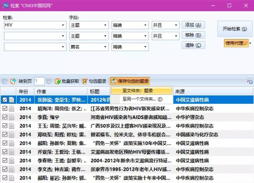Image resolution: width=254 pixels, height=183 pixels.
Task: Select source 中华护理杂志
Action: (x=190, y=117)
